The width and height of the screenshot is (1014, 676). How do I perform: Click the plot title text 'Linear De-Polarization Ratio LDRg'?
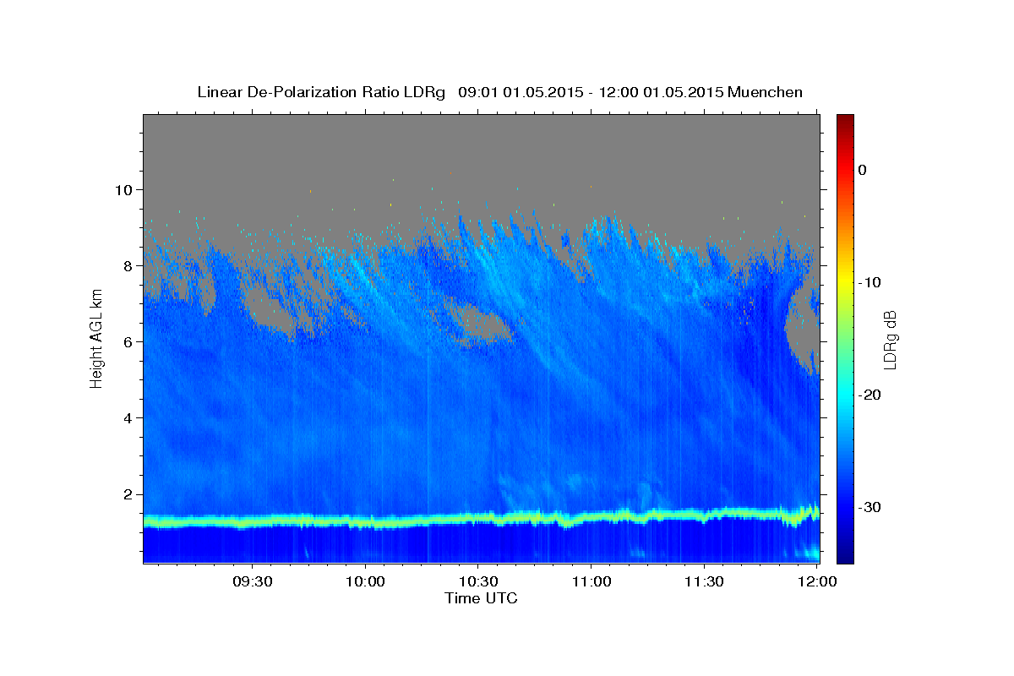pos(320,92)
